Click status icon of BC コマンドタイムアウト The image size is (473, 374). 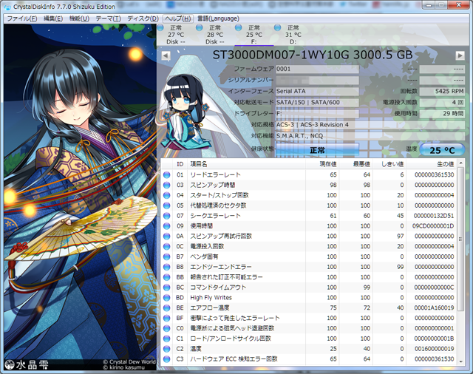pyautogui.click(x=166, y=288)
